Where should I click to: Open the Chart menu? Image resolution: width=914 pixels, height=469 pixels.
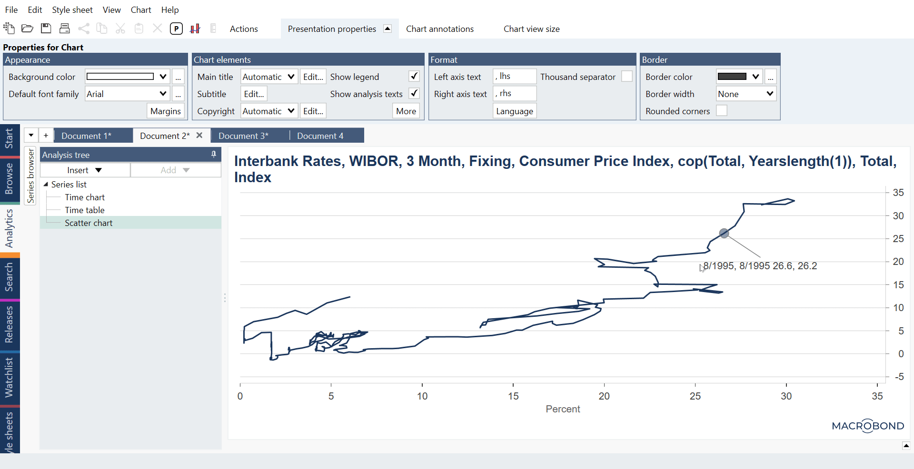(140, 10)
